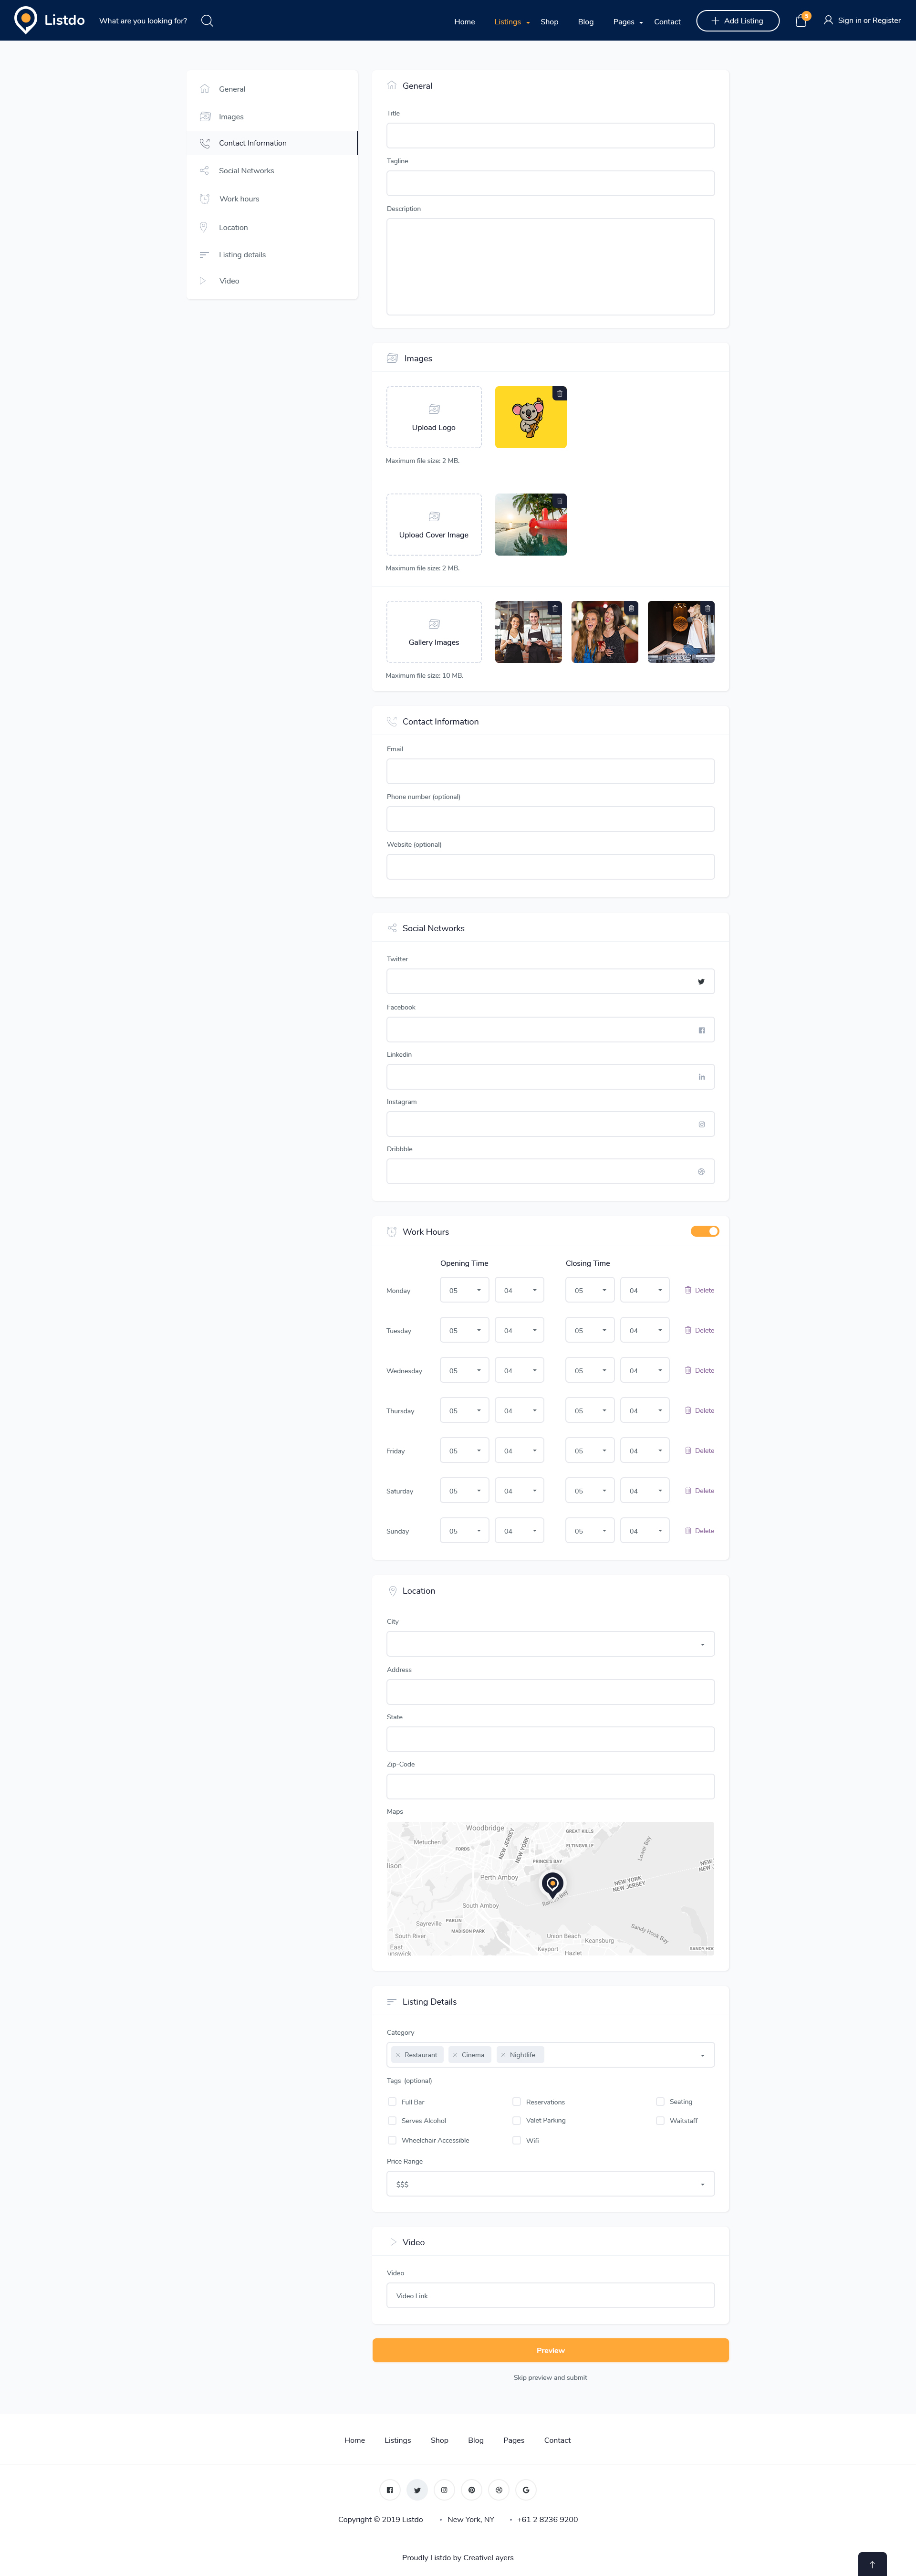The width and height of the screenshot is (916, 2576).
Task: Go to Listing details sidebar item
Action: click(x=242, y=255)
